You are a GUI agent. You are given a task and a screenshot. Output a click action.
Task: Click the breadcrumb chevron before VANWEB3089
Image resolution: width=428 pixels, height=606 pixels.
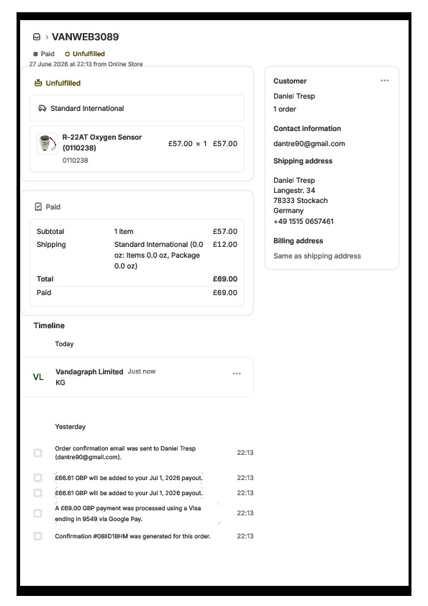coord(47,37)
